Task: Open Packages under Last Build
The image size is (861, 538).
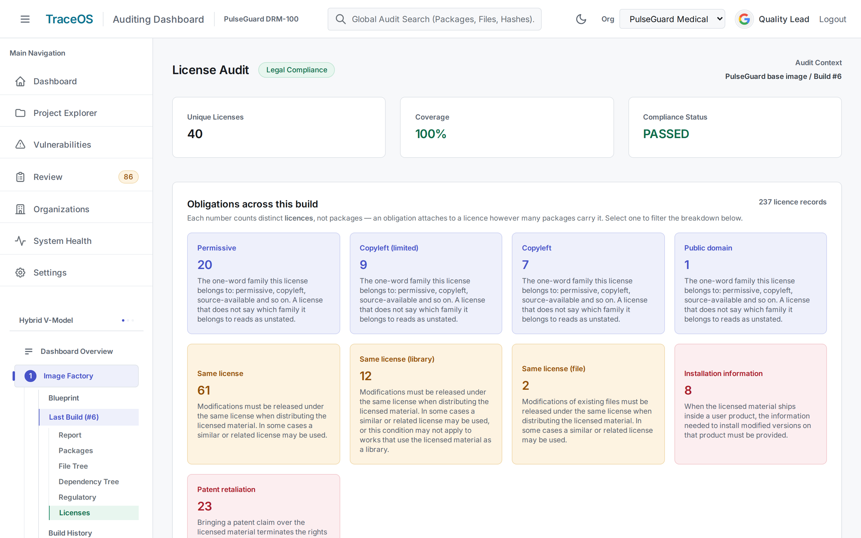Action: 76,451
